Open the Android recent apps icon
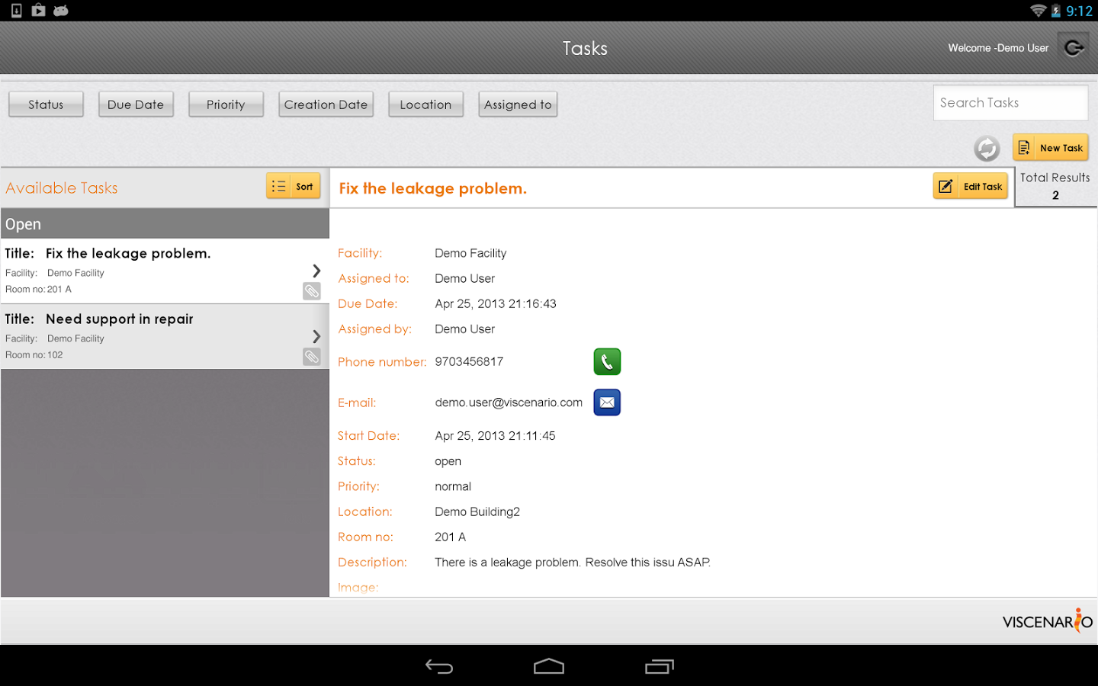 click(660, 667)
